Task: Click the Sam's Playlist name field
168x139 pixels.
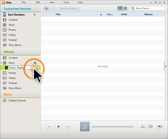Action: click(x=23, y=68)
